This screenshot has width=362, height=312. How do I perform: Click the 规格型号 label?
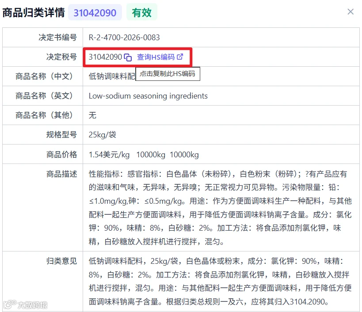(x=61, y=134)
